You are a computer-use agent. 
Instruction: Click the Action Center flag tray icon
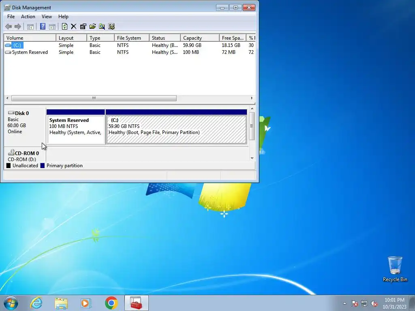coord(355,303)
